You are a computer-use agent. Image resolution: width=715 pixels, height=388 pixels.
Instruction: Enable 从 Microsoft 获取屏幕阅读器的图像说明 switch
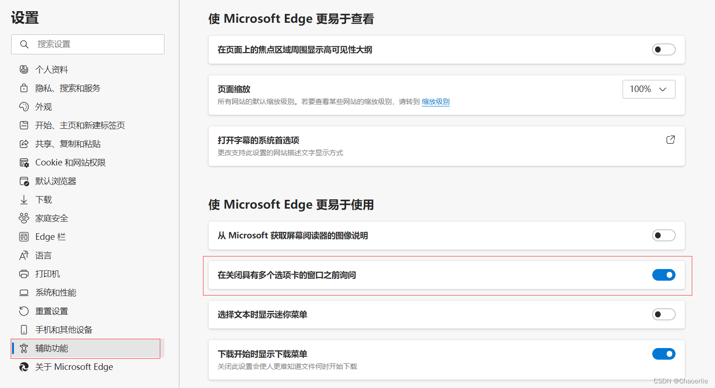click(663, 235)
